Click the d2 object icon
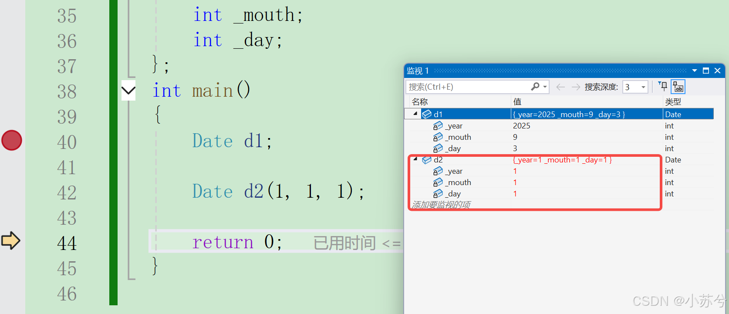 click(427, 160)
